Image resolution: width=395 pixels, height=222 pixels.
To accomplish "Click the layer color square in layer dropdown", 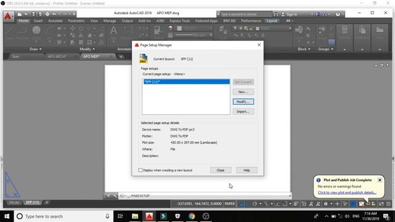I will 257,28.
